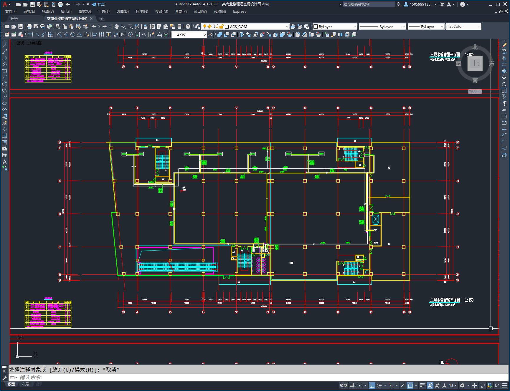This screenshot has width=510, height=391.
Task: Click the keyword search field in the title bar
Action: pos(369,4)
